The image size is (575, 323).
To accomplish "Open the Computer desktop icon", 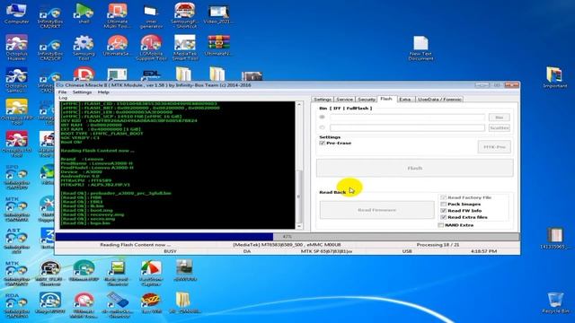I will [16, 13].
